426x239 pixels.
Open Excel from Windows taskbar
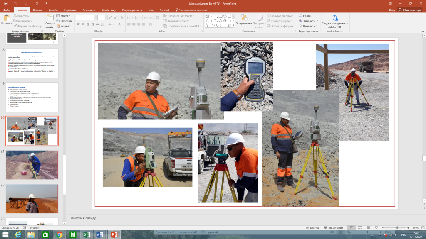(87, 235)
